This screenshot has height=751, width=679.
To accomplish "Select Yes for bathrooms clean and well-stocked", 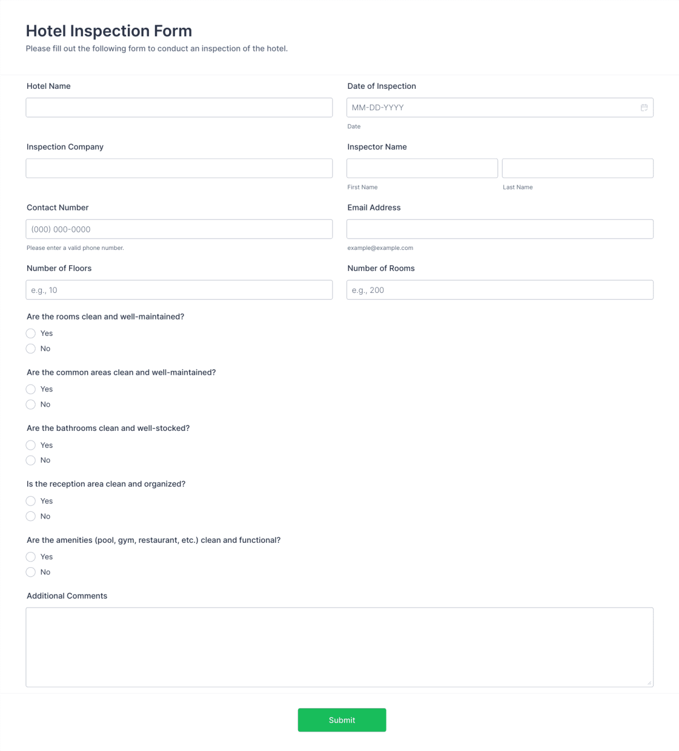I will coord(31,445).
